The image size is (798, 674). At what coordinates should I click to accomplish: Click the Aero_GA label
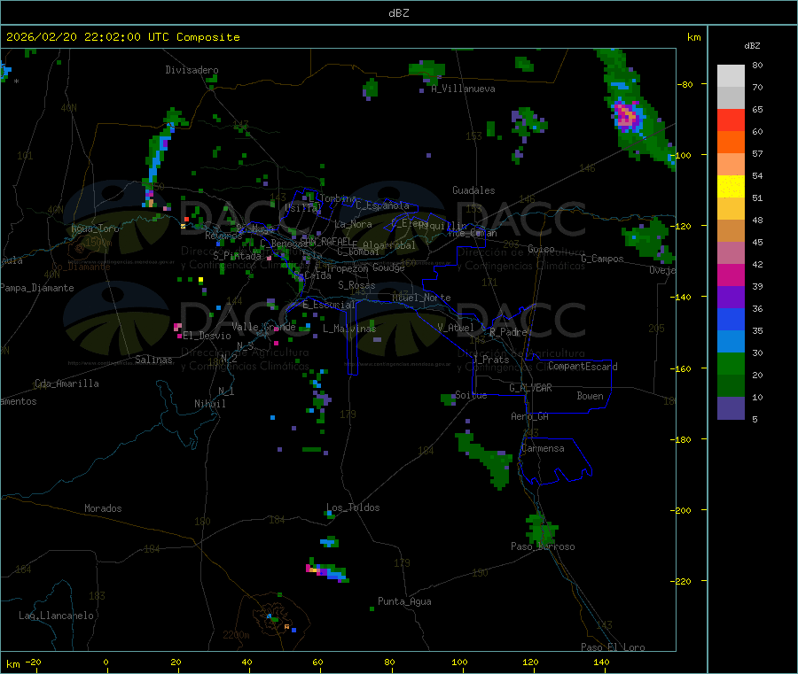click(529, 416)
